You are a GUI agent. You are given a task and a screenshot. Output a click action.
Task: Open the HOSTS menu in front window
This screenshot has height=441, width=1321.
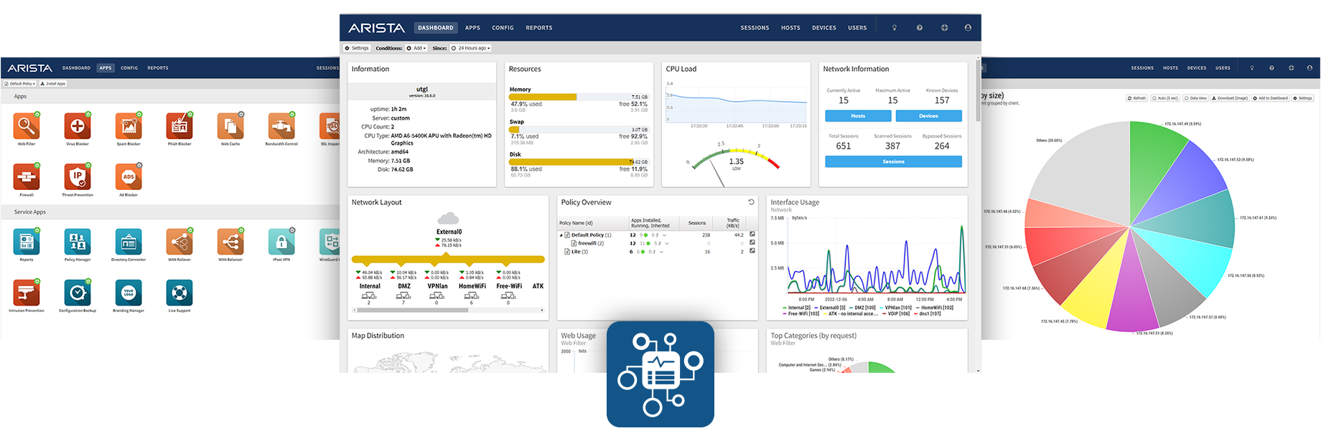790,28
